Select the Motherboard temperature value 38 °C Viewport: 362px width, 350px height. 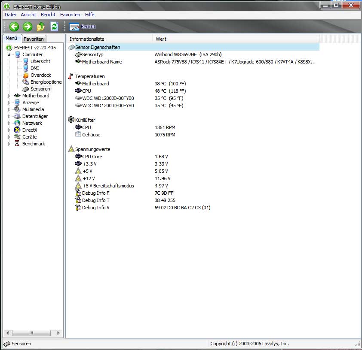pos(170,84)
